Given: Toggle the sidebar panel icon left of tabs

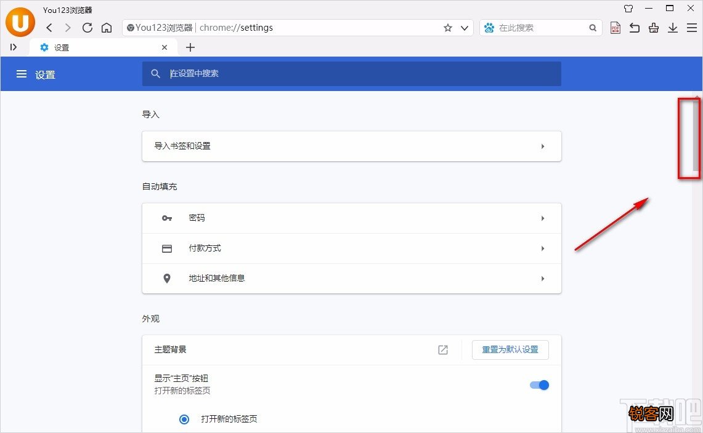Looking at the screenshot, I should point(14,47).
